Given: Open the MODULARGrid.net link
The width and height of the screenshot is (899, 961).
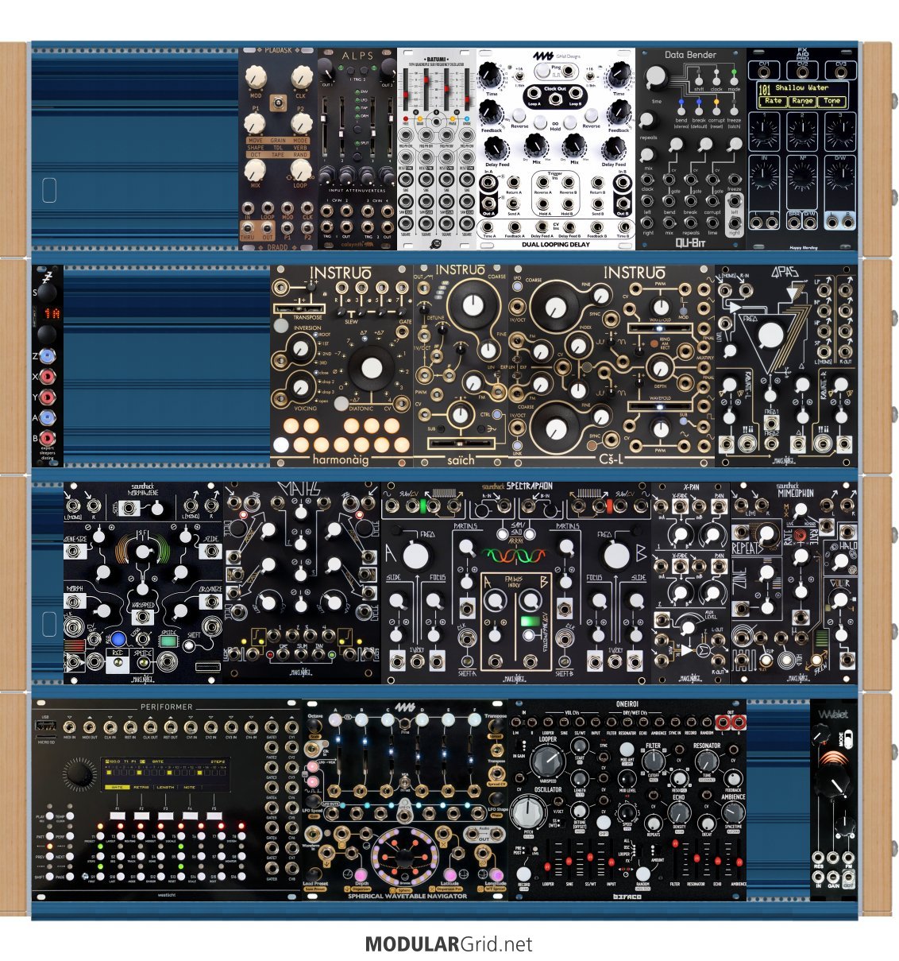Looking at the screenshot, I should (x=449, y=945).
